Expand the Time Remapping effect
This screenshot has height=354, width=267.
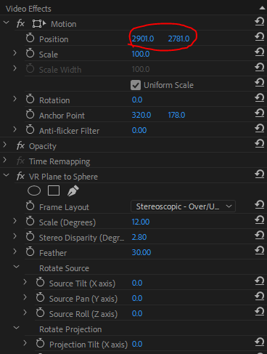4,160
